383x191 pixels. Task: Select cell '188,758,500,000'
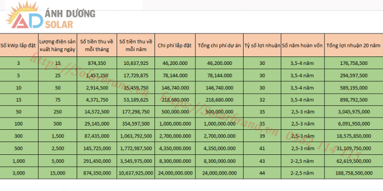tap(354, 173)
